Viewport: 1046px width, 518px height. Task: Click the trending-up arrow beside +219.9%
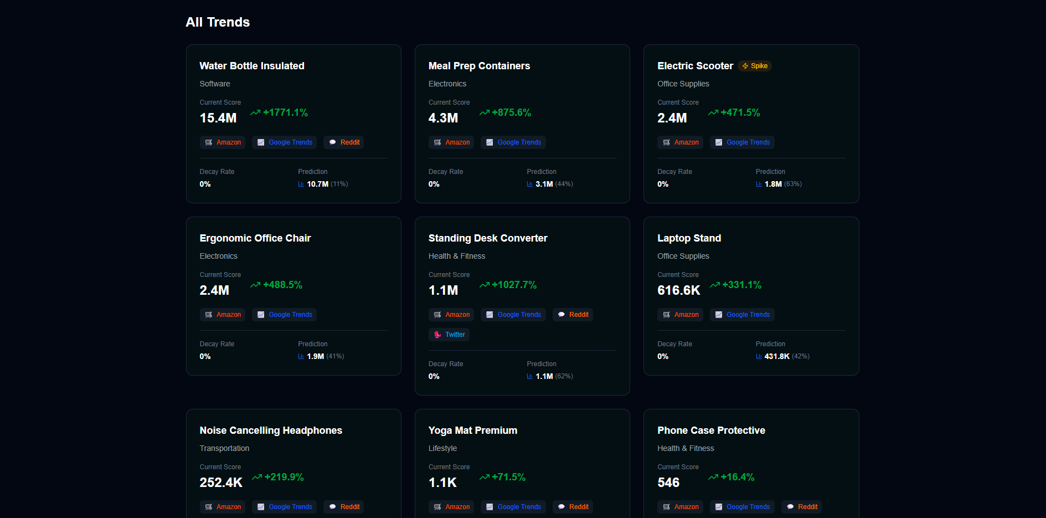coord(257,477)
